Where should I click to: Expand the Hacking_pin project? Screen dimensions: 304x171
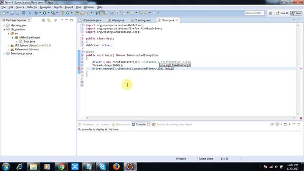[x=4, y=25]
